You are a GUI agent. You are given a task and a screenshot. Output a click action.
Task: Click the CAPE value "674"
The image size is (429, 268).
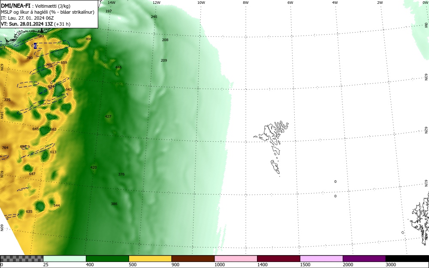coord(51,86)
